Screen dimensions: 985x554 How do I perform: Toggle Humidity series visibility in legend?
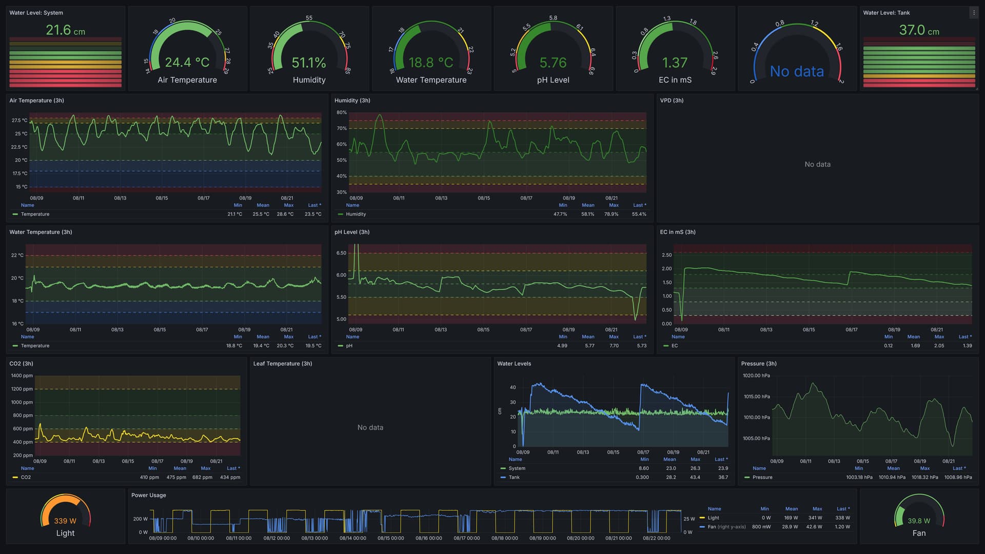[356, 214]
